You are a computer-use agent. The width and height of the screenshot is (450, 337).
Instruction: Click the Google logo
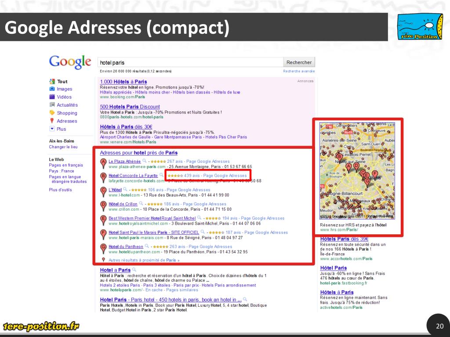pyautogui.click(x=70, y=62)
